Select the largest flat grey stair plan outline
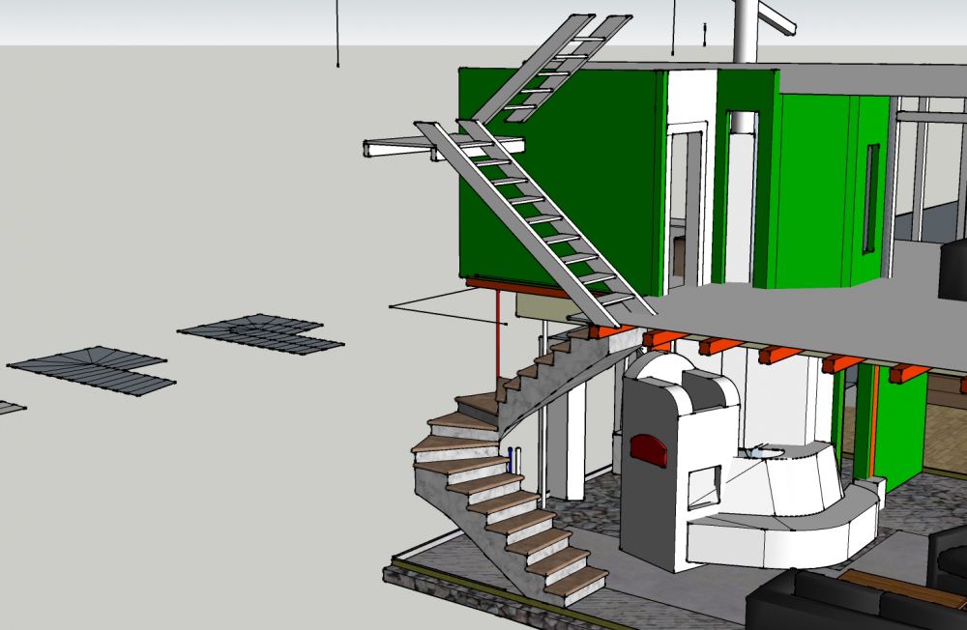Screen dimensions: 967x630 (x=92, y=369)
